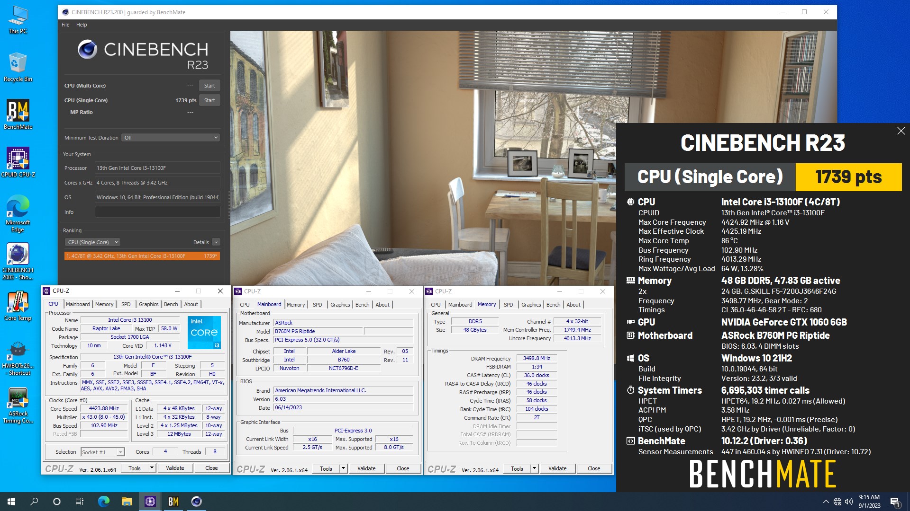910x511 pixels.
Task: Open ranking CPU (Single Core) dropdown
Action: [x=92, y=242]
